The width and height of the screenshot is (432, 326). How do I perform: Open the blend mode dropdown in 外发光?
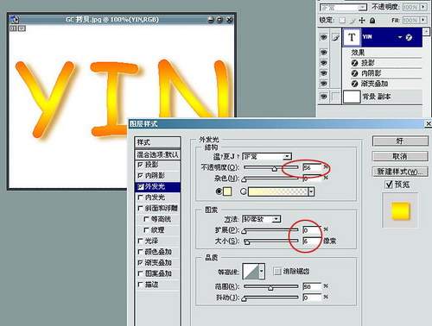267,157
